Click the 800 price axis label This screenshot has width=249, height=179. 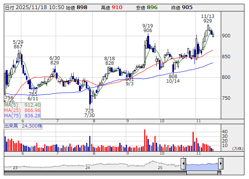tap(226, 77)
